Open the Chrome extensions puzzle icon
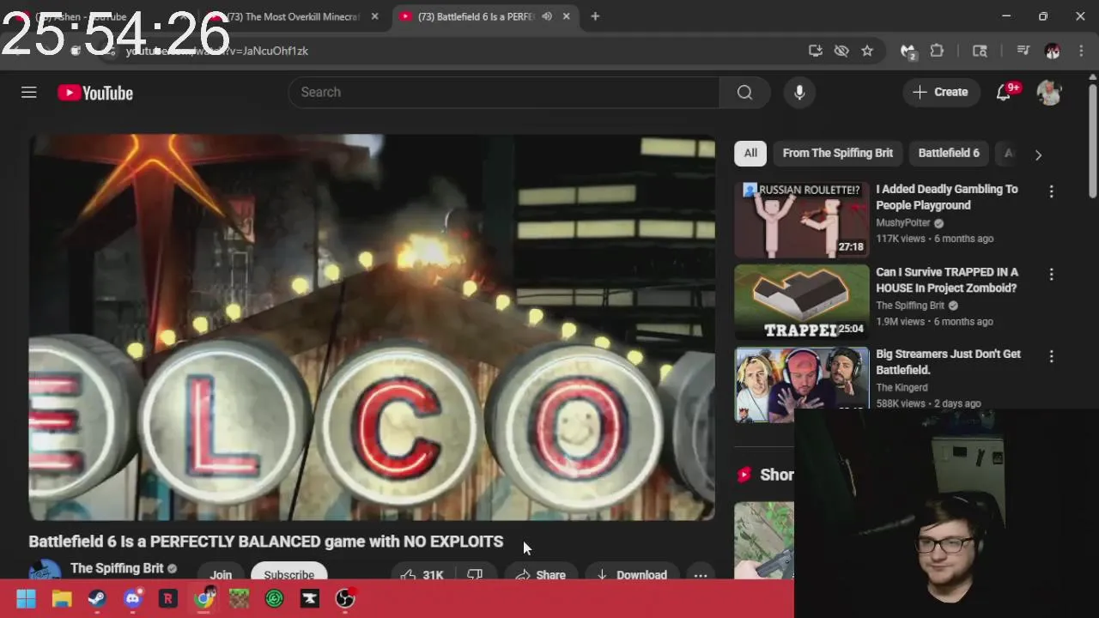Viewport: 1099px width, 618px height. coord(937,51)
